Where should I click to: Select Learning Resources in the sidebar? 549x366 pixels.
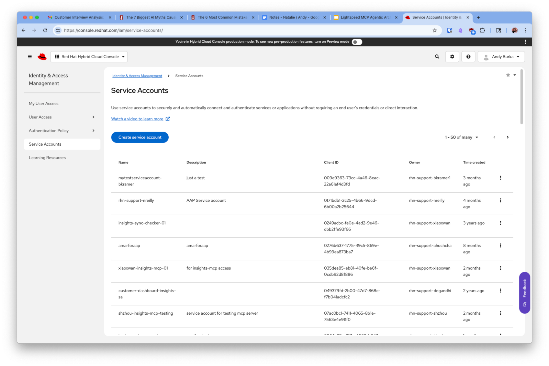pos(47,158)
